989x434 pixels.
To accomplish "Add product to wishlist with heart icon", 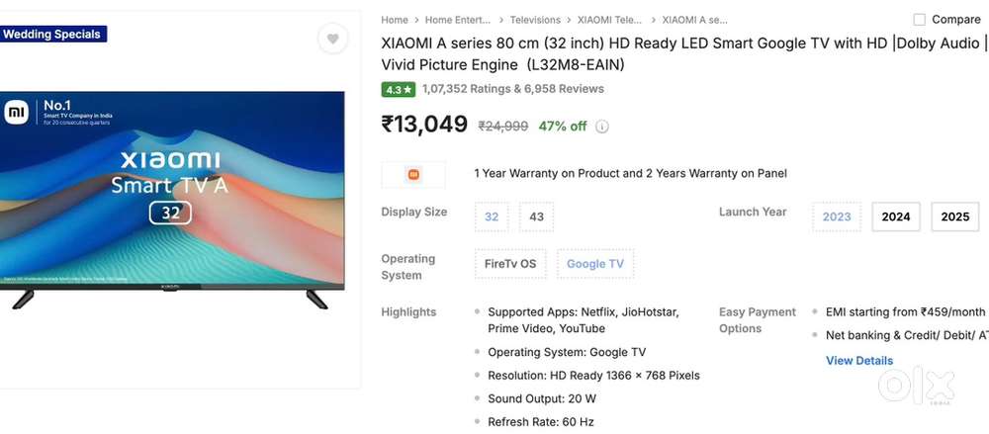I will [333, 40].
